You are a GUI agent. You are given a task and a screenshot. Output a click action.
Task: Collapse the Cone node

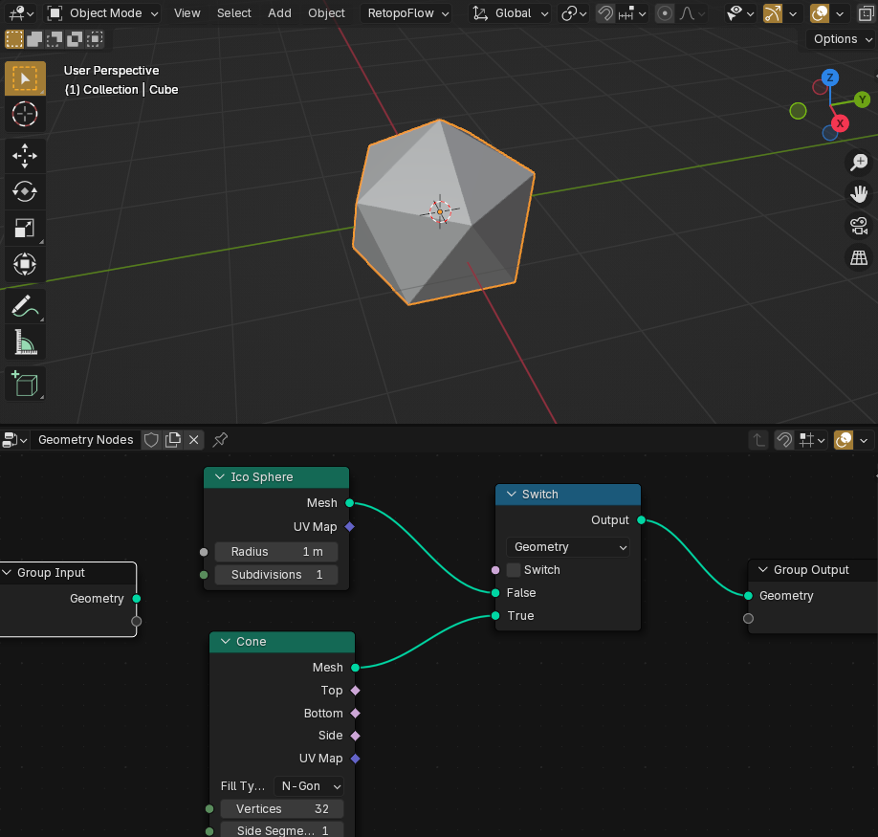[226, 642]
